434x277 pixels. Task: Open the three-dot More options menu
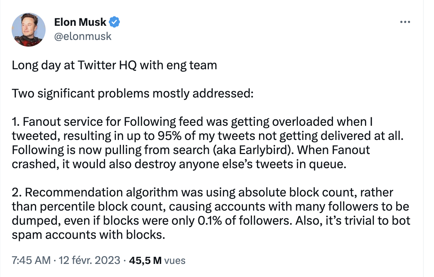405,22
